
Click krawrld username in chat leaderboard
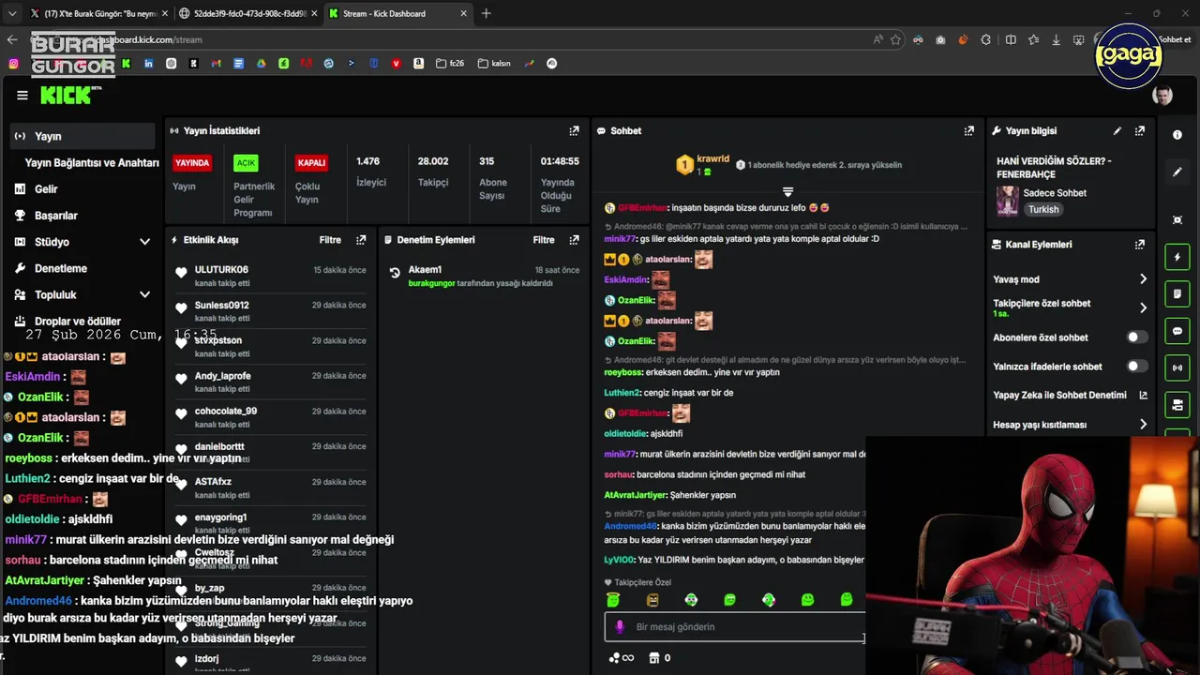[713, 159]
